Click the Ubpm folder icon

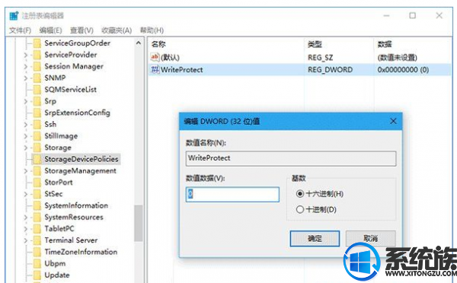pyautogui.click(x=37, y=264)
